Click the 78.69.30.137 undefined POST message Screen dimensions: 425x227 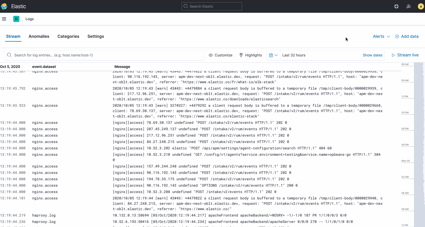[x=200, y=123]
